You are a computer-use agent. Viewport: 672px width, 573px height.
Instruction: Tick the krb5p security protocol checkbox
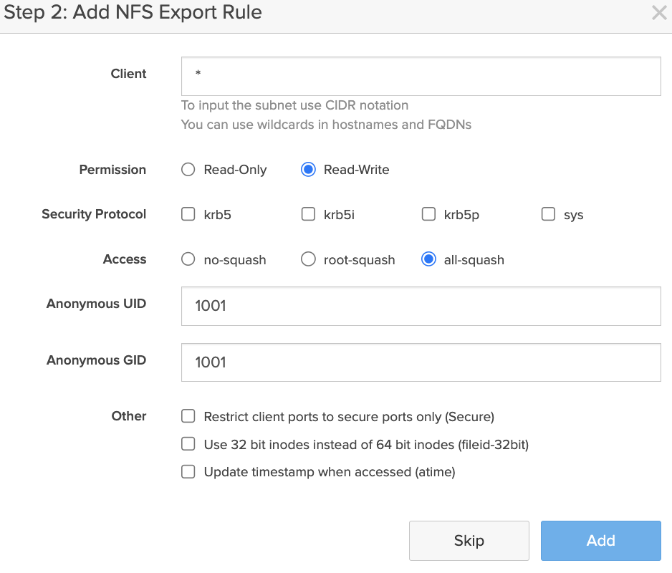(x=428, y=214)
